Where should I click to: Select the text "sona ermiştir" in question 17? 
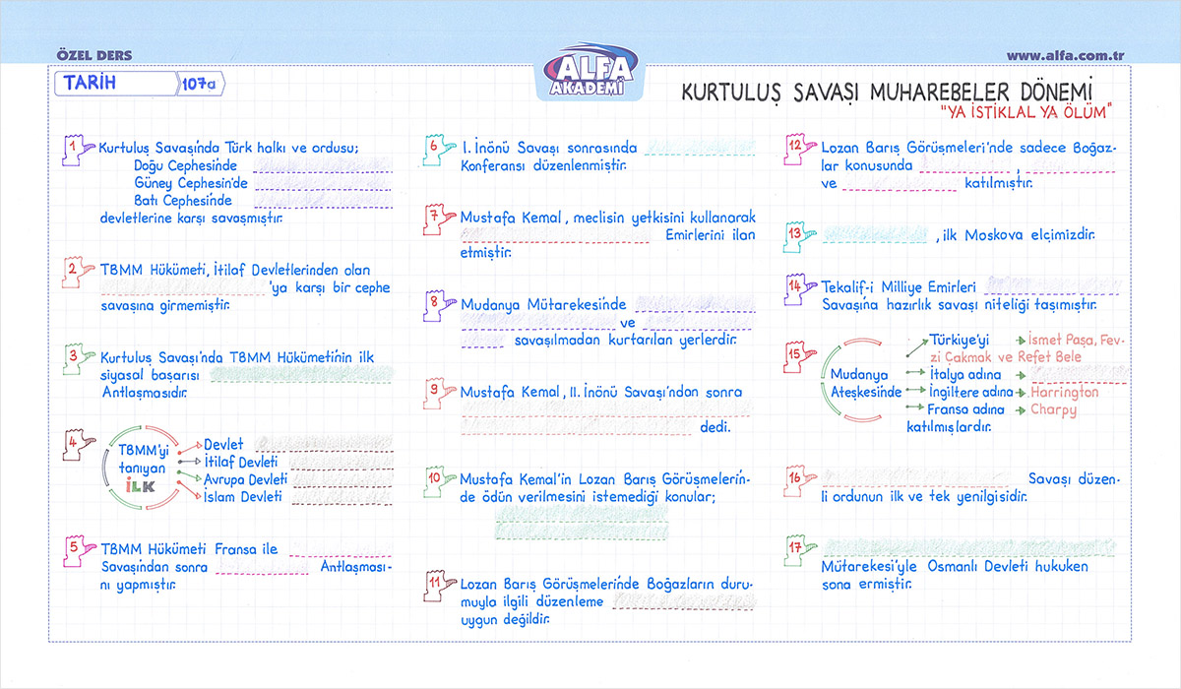866,584
